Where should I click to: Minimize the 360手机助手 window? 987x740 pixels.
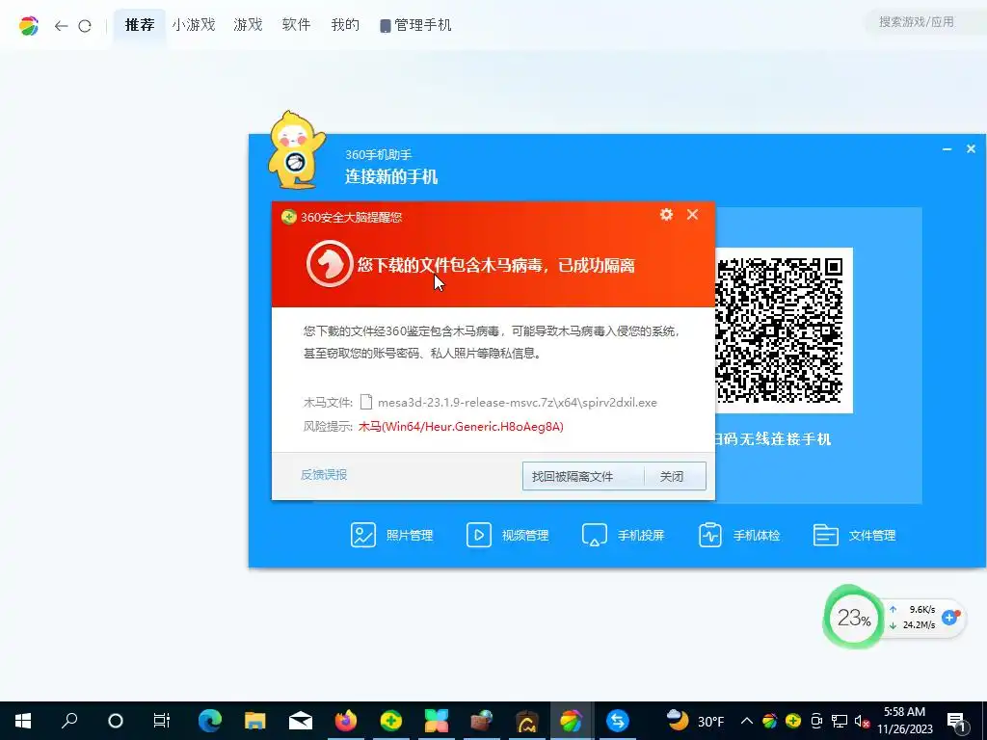[947, 149]
